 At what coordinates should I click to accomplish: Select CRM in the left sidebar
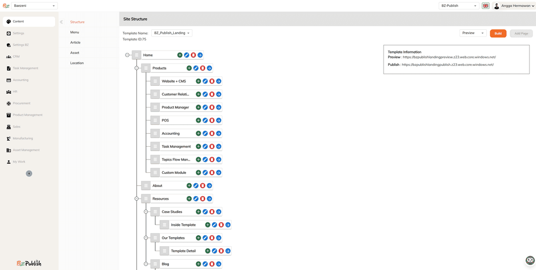pos(16,56)
